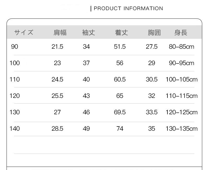The height and width of the screenshot is (170, 209).
Task: Select size 90 in the first row
Action: (15, 47)
